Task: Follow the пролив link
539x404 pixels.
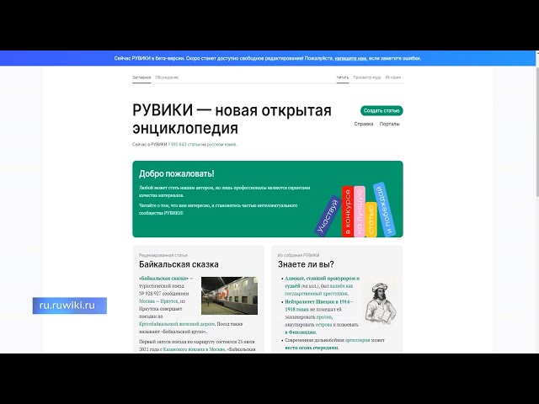Action: tap(323, 317)
